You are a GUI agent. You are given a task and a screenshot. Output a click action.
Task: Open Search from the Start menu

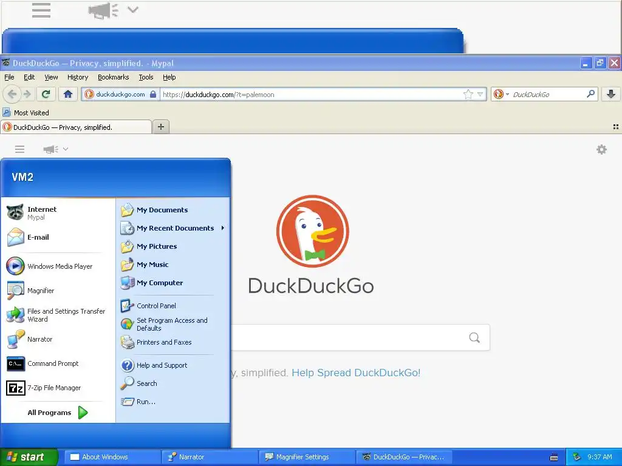[x=173, y=383]
